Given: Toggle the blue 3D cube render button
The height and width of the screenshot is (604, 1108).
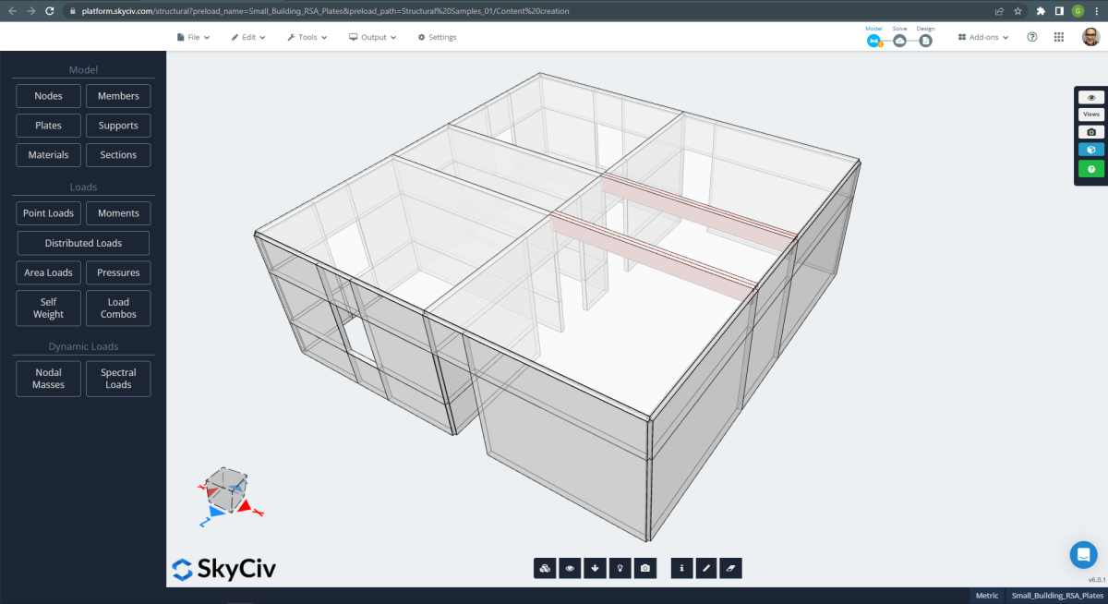Looking at the screenshot, I should [1090, 150].
